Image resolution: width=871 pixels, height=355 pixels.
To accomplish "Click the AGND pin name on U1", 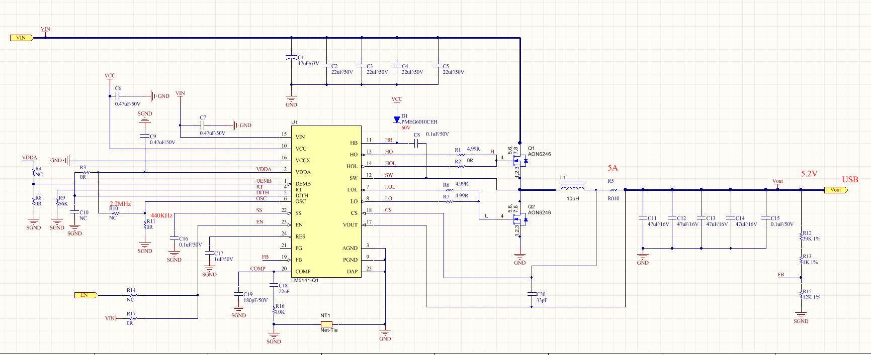I will click(x=350, y=249).
